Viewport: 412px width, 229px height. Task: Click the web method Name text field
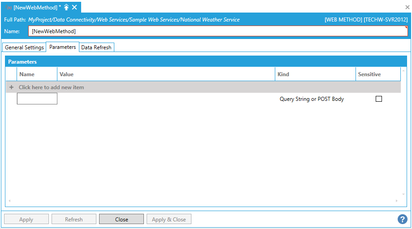tap(218, 31)
